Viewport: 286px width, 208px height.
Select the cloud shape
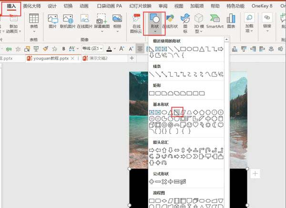[x=221, y=125]
